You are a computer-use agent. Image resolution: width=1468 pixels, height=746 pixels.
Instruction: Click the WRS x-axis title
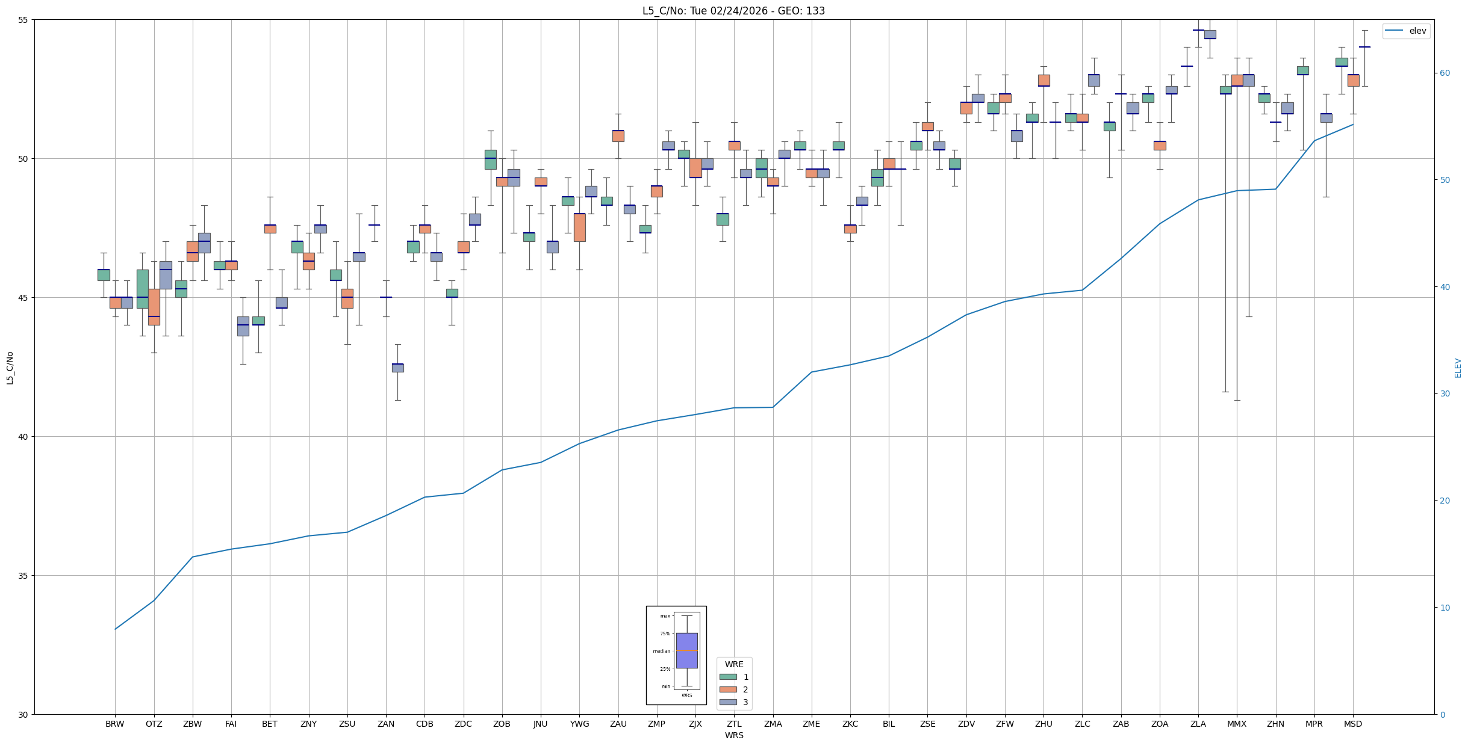pos(733,735)
